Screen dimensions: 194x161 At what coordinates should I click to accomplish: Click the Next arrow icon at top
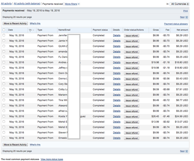187,17
